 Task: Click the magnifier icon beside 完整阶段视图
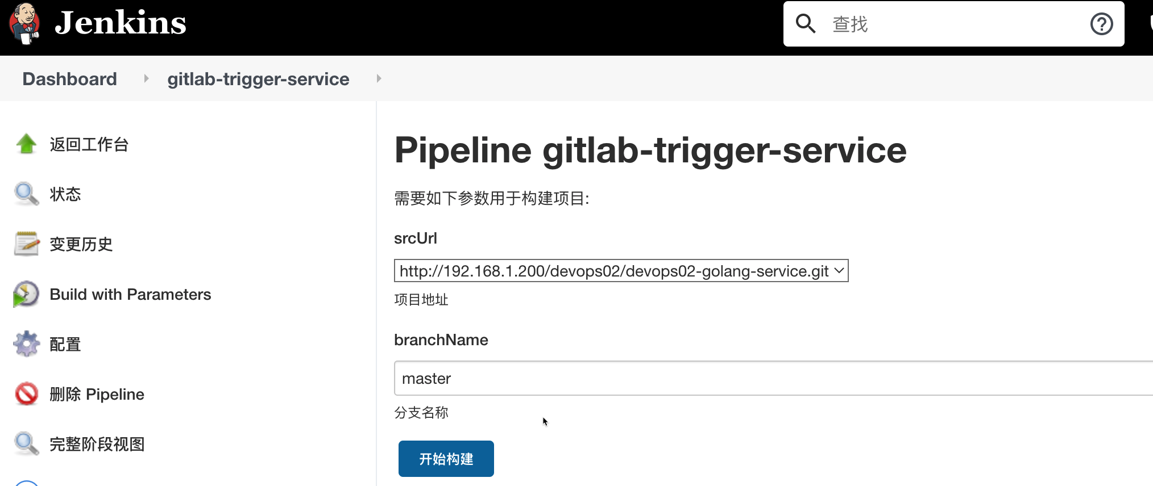(x=26, y=443)
